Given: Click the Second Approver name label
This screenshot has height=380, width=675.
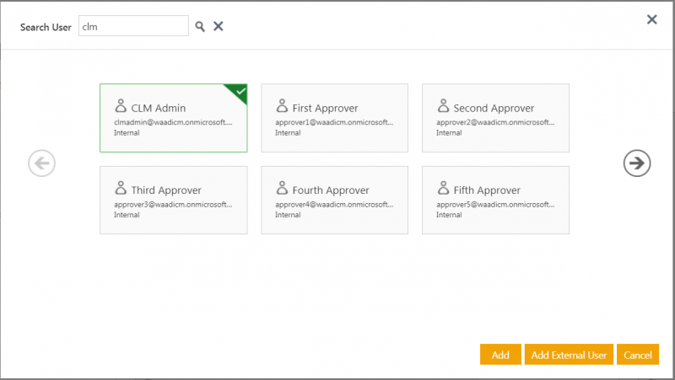Looking at the screenshot, I should [494, 108].
